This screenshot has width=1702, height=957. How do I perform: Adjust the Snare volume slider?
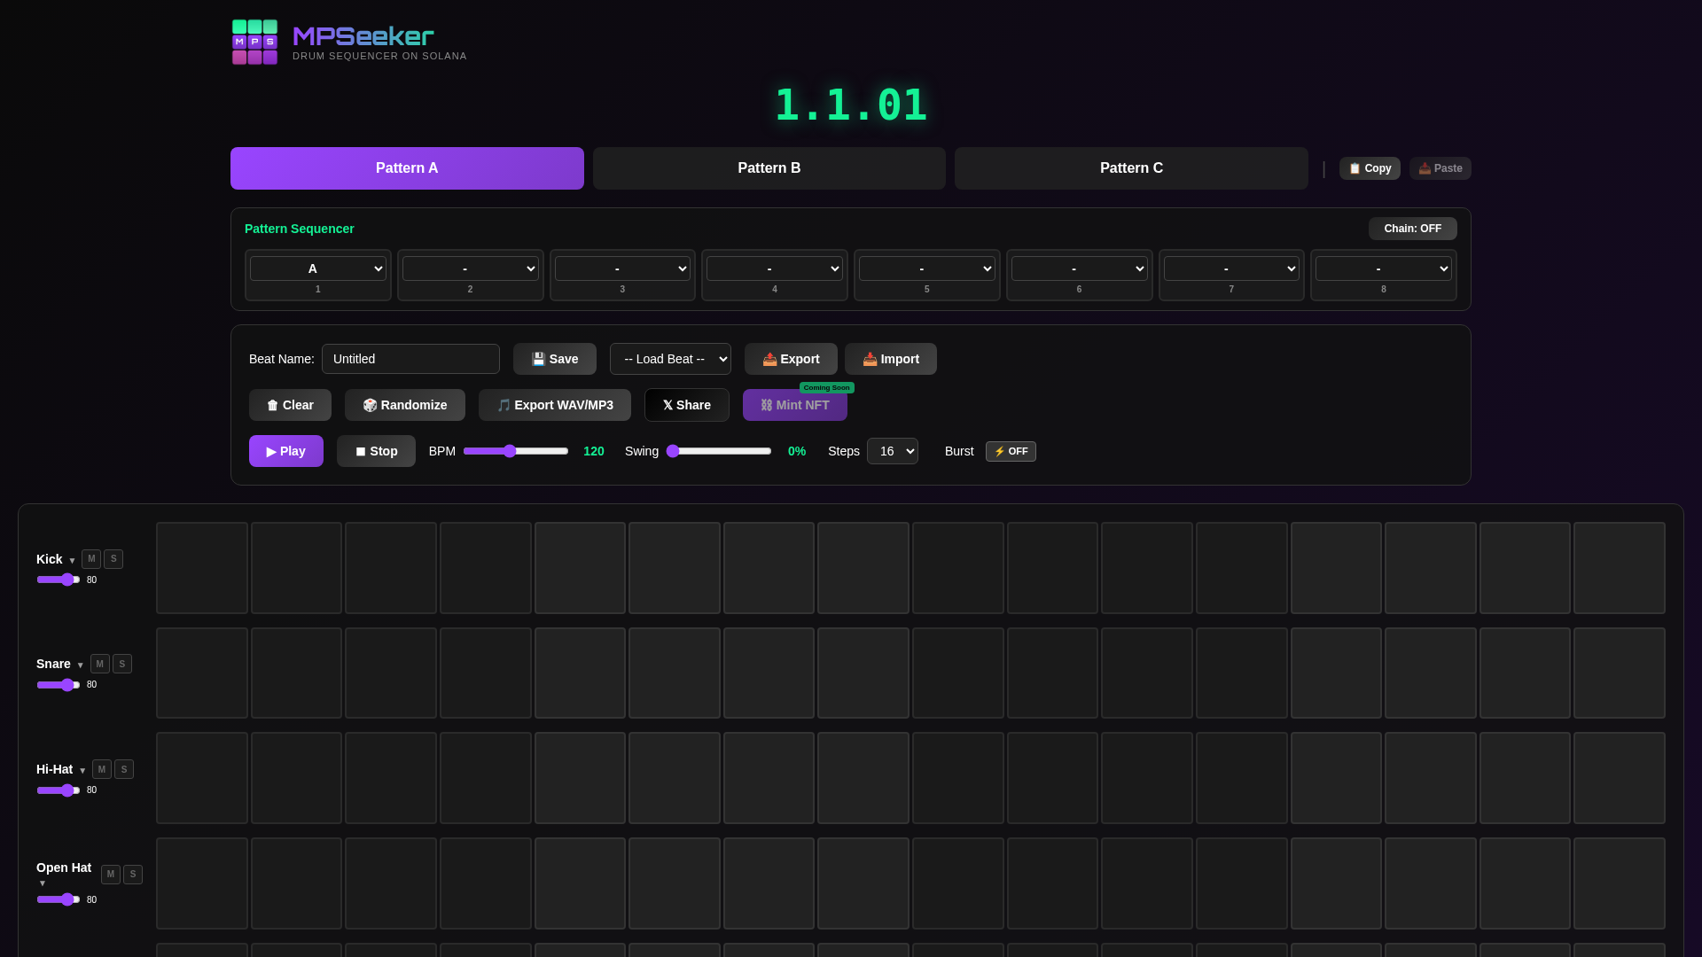coord(59,685)
